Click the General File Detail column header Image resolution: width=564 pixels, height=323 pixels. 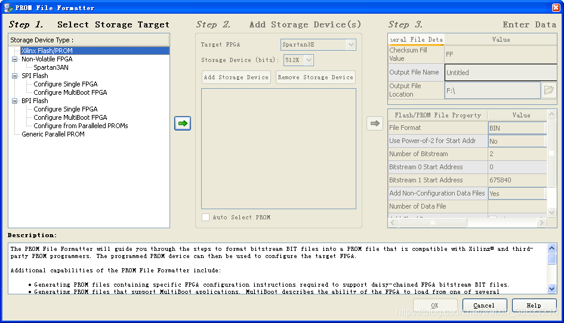pos(416,39)
